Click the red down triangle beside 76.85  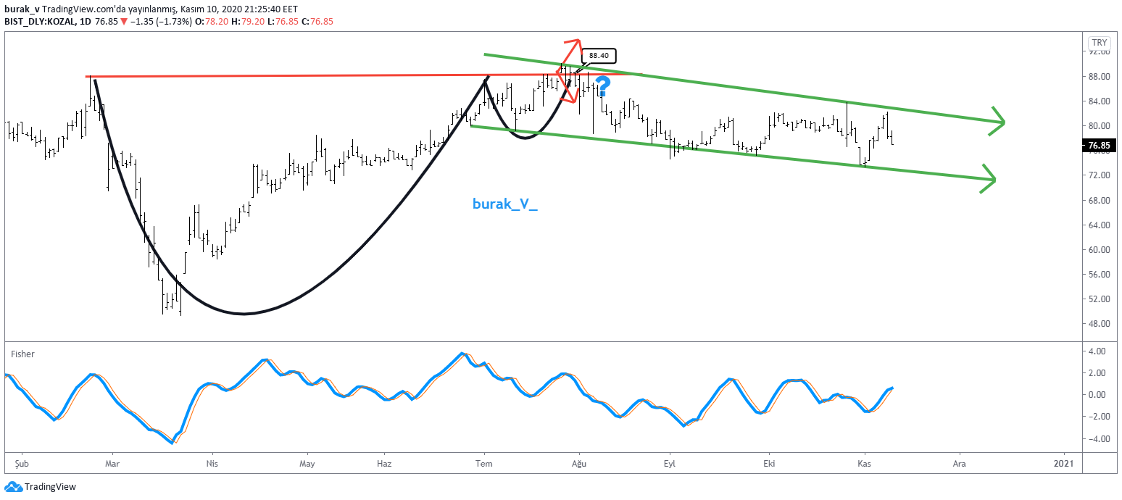[x=124, y=22]
